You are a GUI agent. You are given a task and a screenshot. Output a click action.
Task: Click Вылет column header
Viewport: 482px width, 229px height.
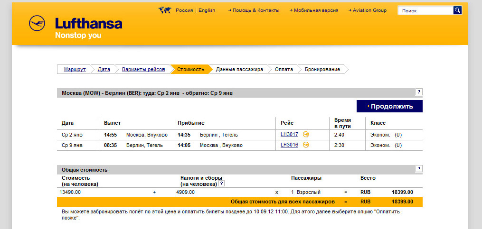click(x=112, y=123)
